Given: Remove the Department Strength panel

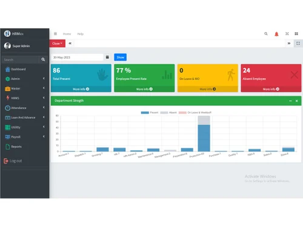Looking at the screenshot, I should (297, 100).
